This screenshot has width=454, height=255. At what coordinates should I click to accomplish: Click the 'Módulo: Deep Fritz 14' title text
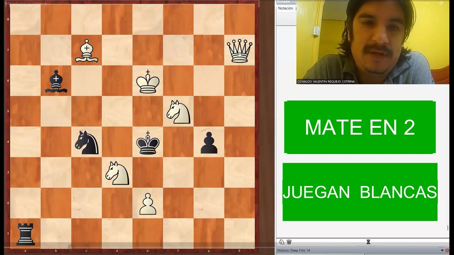294,250
